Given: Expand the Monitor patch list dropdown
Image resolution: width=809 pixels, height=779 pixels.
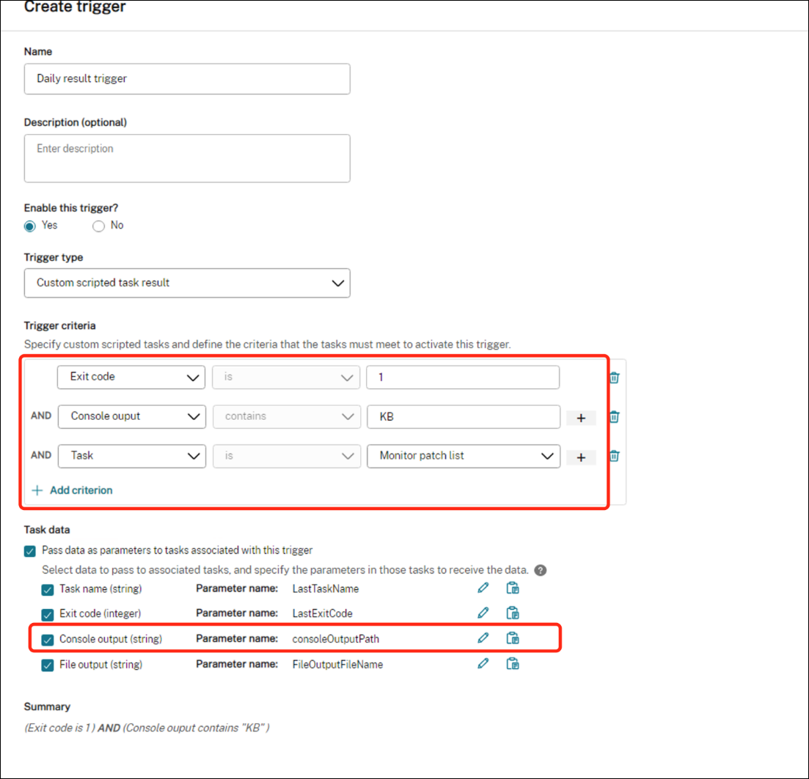Looking at the screenshot, I should click(464, 456).
